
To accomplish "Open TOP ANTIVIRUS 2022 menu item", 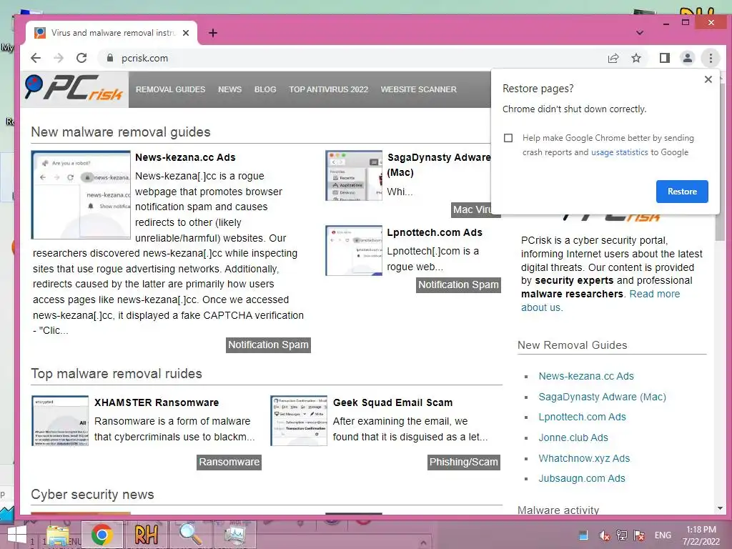I will click(x=328, y=89).
